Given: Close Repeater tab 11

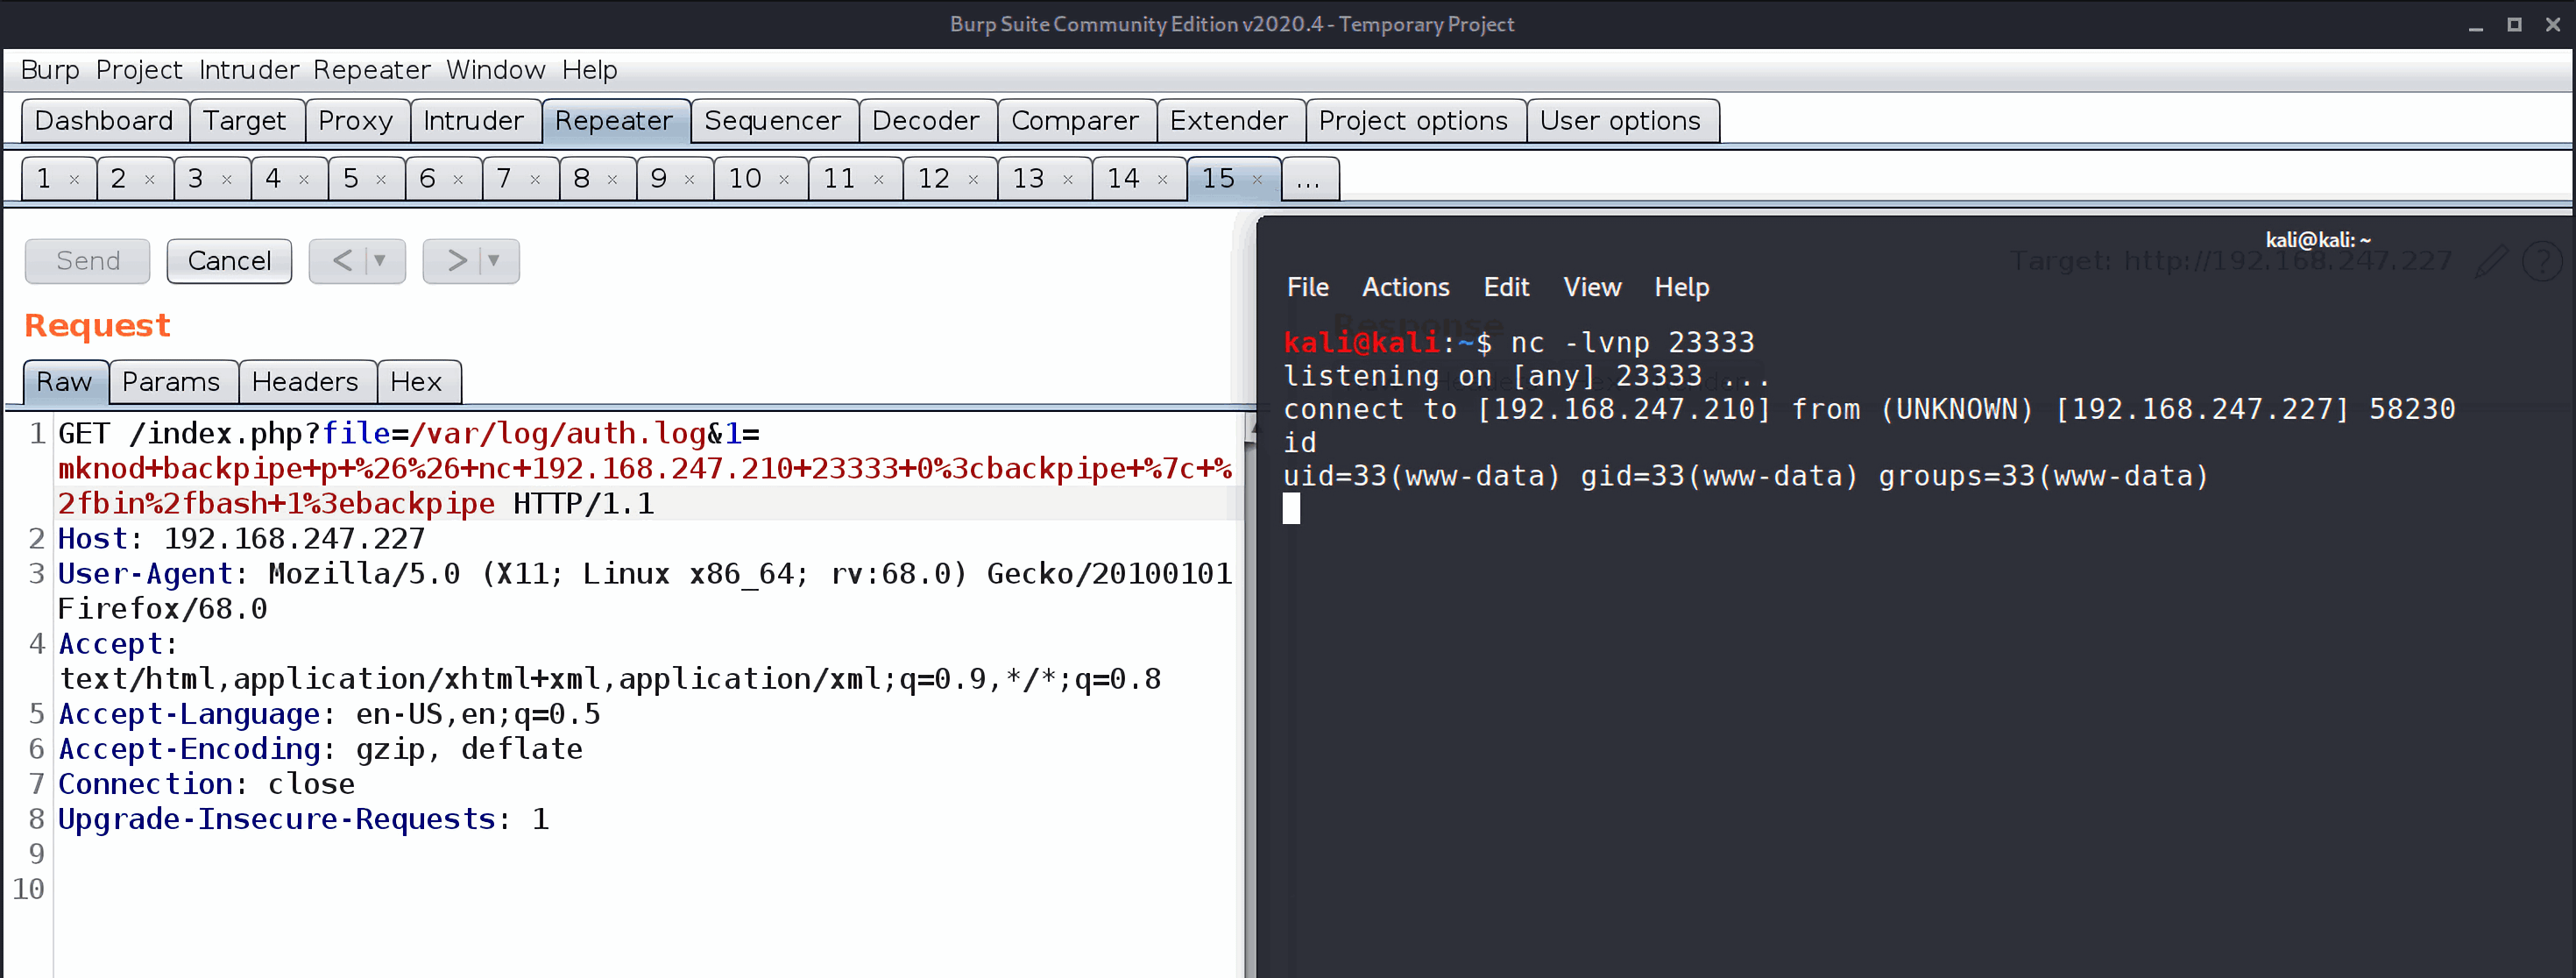Looking at the screenshot, I should coord(878,180).
